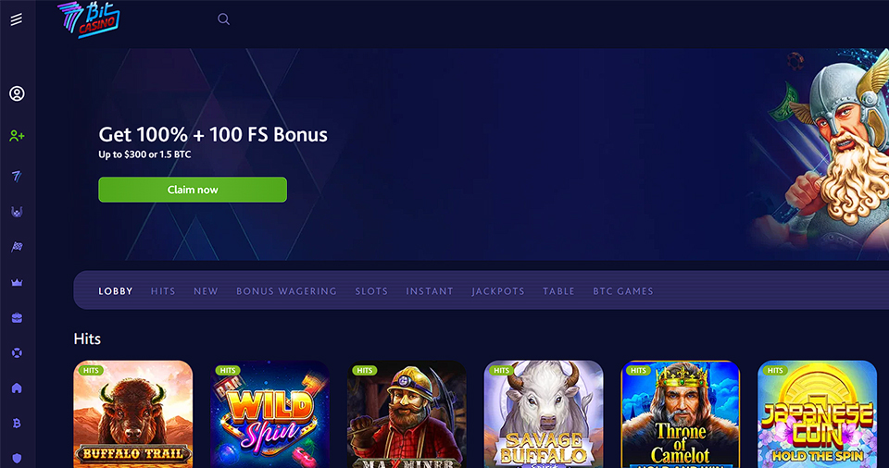The width and height of the screenshot is (889, 468).
Task: Select the crown icon in sidebar
Action: coord(17,282)
